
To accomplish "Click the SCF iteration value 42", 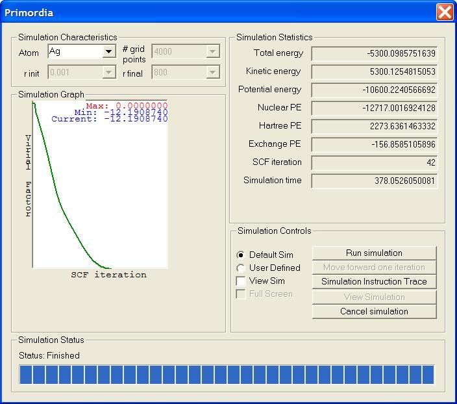I will pos(374,162).
